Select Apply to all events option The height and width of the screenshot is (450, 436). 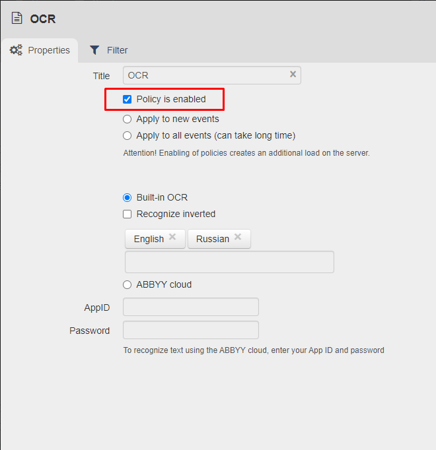(x=127, y=136)
